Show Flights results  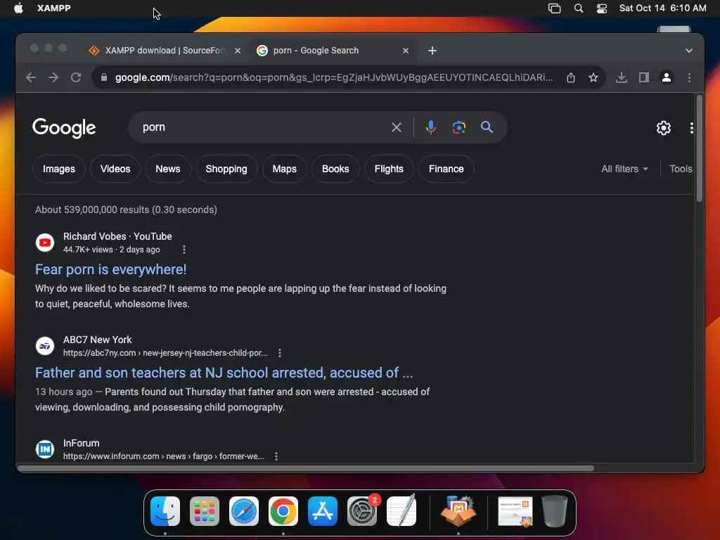click(x=389, y=169)
